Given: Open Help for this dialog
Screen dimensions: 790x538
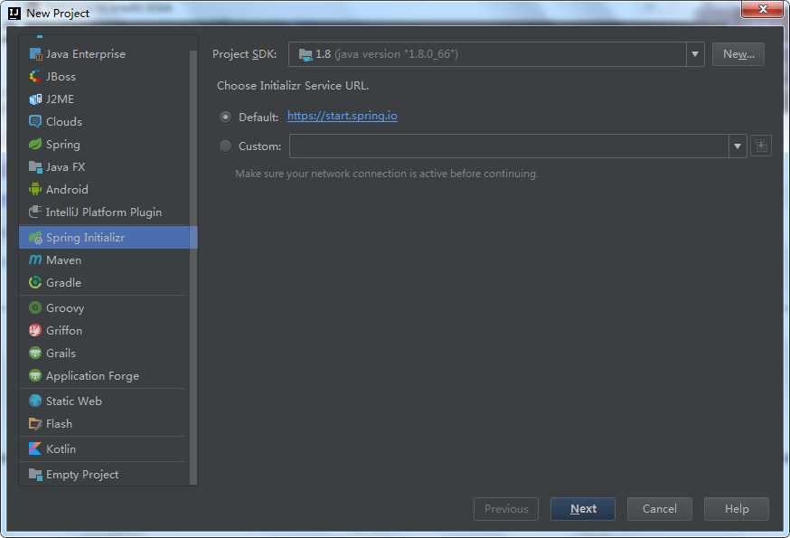Looking at the screenshot, I should point(737,509).
